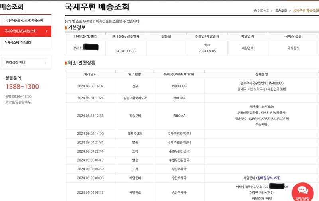Click the HOME breadcrumb text

tap(263, 10)
